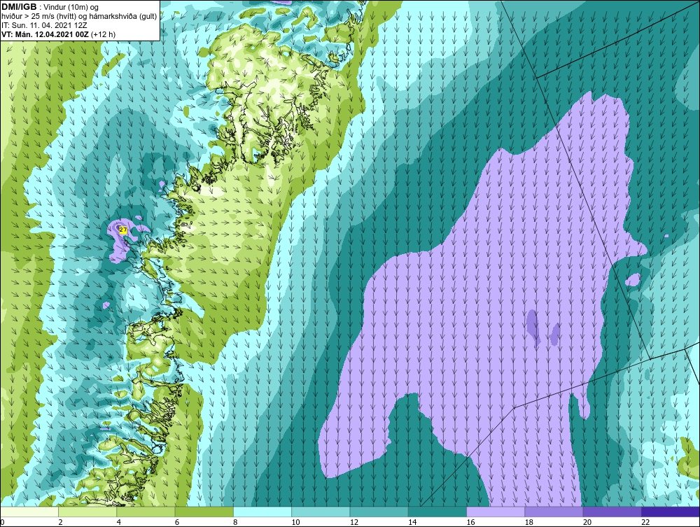The height and width of the screenshot is (527, 700).
Task: Click the legend value 18
Action: [x=528, y=523]
